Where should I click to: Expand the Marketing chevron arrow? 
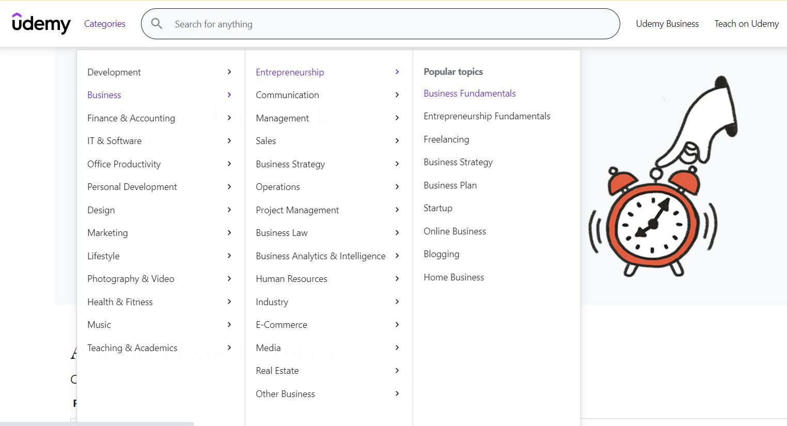(x=229, y=232)
